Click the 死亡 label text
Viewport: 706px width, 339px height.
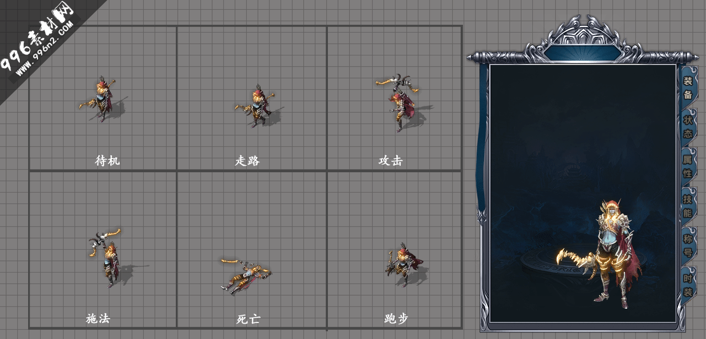(x=249, y=319)
